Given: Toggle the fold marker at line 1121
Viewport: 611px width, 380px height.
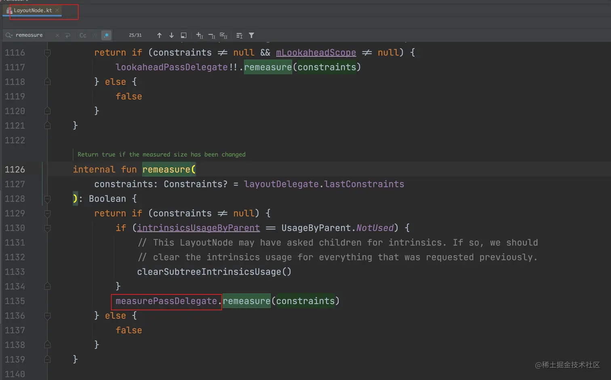Looking at the screenshot, I should pyautogui.click(x=47, y=126).
